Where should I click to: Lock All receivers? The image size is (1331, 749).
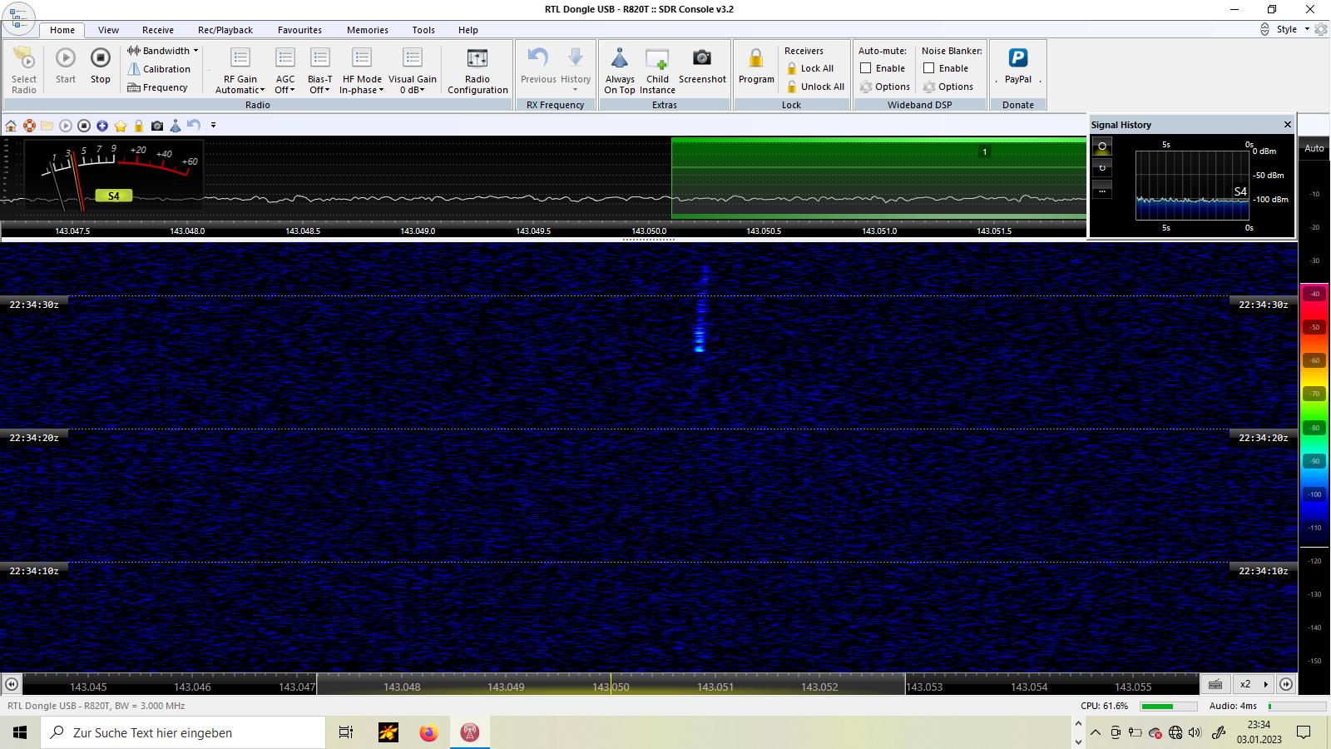[x=810, y=68]
